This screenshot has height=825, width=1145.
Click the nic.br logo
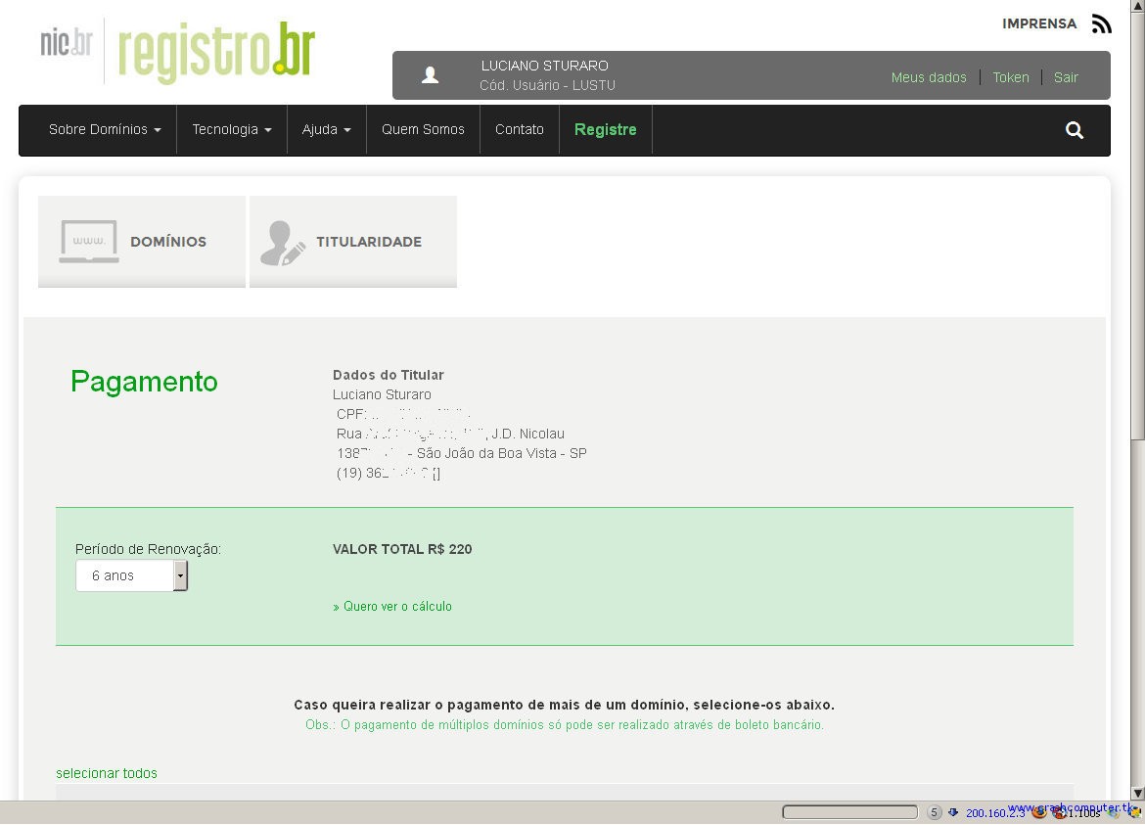tap(67, 44)
